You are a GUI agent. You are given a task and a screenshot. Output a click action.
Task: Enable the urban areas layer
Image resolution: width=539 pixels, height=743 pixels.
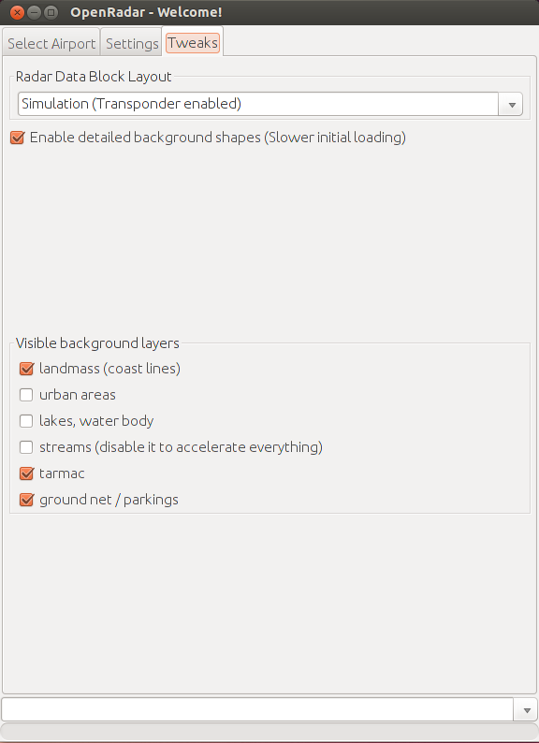click(26, 395)
